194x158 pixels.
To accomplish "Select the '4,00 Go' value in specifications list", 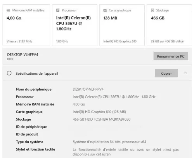I will (79, 104).
